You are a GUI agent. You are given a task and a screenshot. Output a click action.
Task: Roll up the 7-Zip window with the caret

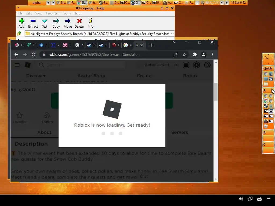click(19, 8)
